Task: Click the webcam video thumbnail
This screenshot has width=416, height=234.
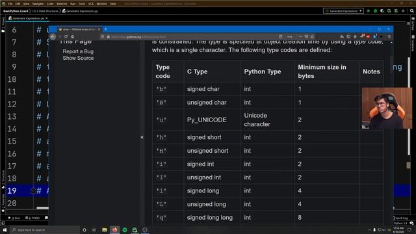Action: click(x=387, y=109)
